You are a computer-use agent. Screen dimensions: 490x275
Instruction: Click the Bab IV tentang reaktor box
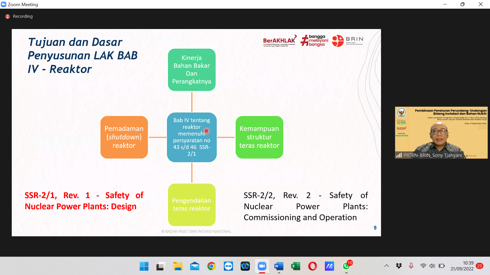pyautogui.click(x=192, y=137)
